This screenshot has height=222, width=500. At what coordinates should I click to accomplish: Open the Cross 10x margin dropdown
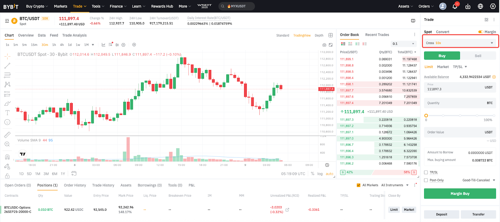(x=460, y=43)
